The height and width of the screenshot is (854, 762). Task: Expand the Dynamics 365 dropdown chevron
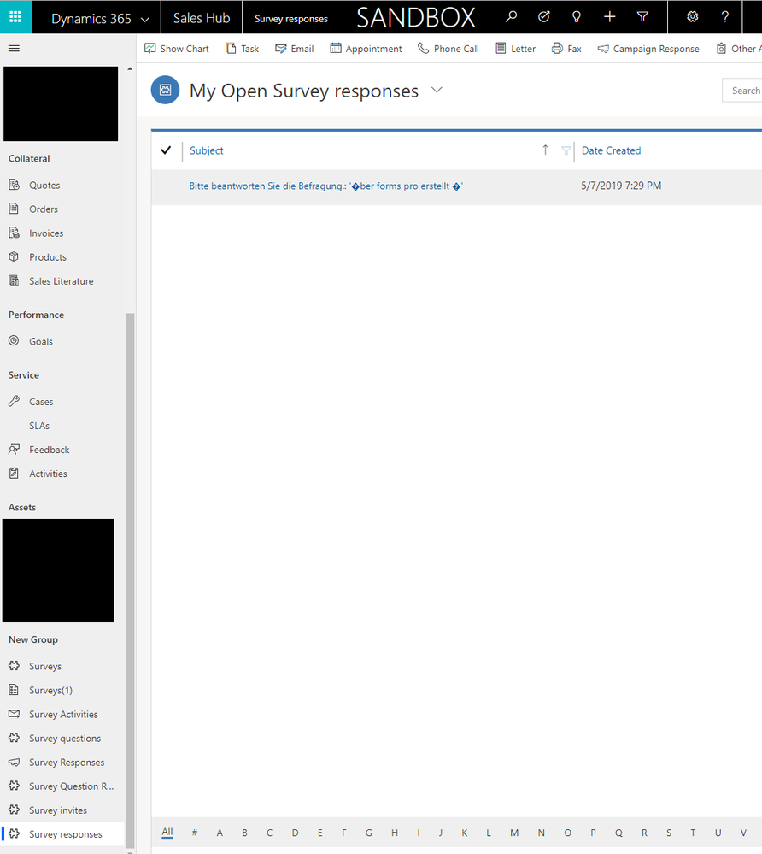[144, 20]
